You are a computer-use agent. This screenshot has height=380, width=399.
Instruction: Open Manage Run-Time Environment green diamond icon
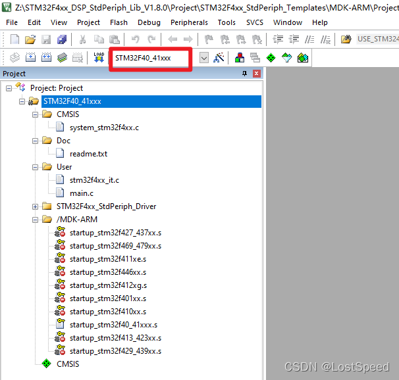click(271, 58)
